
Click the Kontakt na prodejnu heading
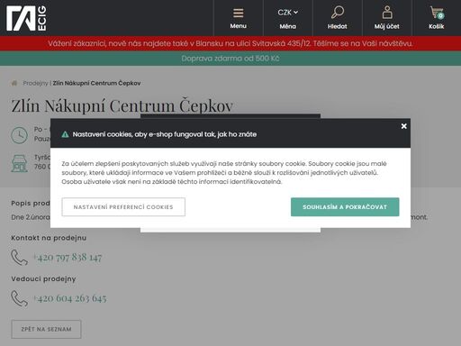pyautogui.click(x=49, y=238)
